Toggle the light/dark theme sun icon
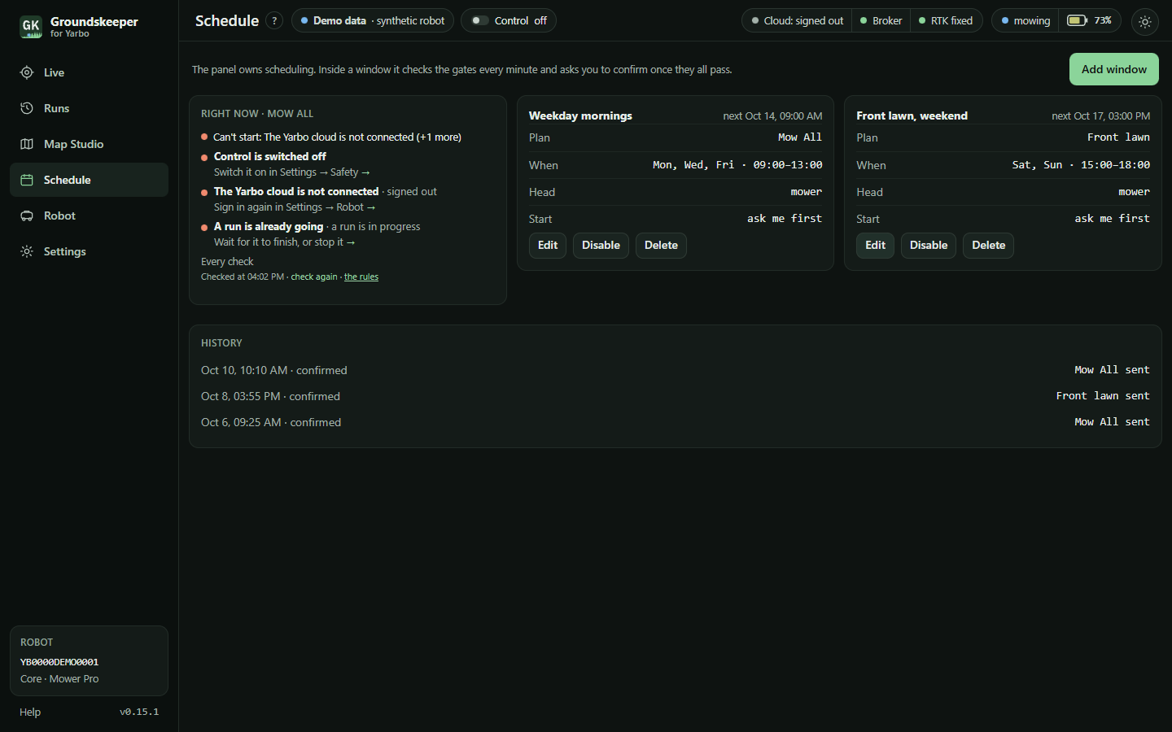 click(1145, 22)
